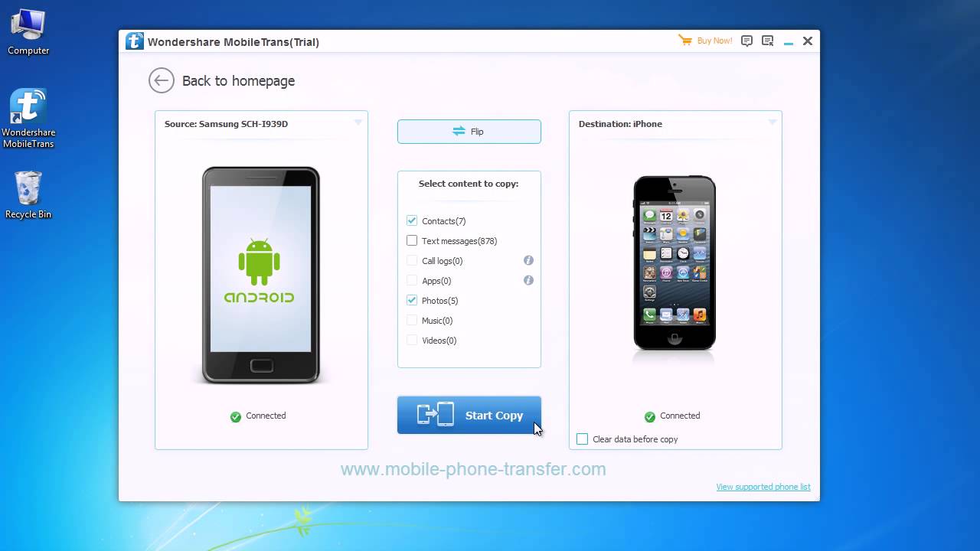Open the feedback speech bubble icon
The image size is (980, 551).
coord(746,41)
